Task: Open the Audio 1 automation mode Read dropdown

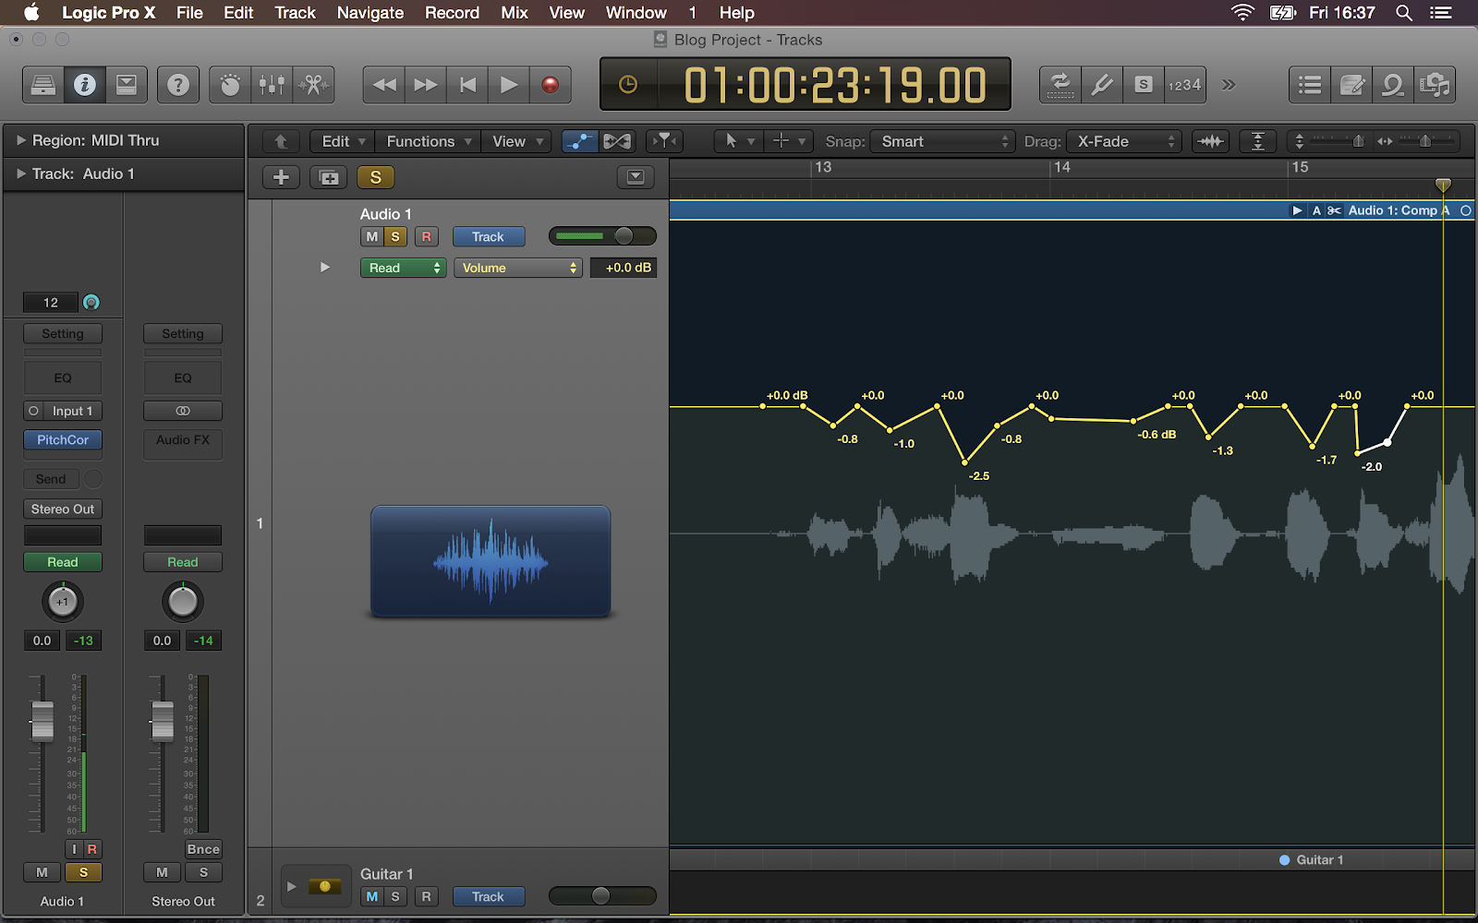Action: point(403,268)
